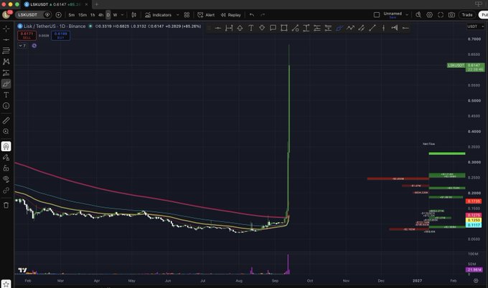
Task: Select the horizontal line tool in left sidebar
Action: (6, 40)
